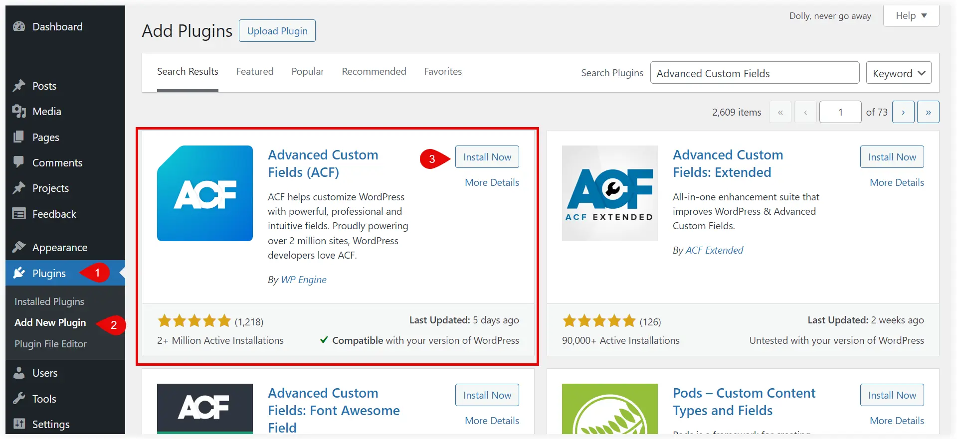Switch to Search Results tab
957x440 pixels.
[x=188, y=72]
